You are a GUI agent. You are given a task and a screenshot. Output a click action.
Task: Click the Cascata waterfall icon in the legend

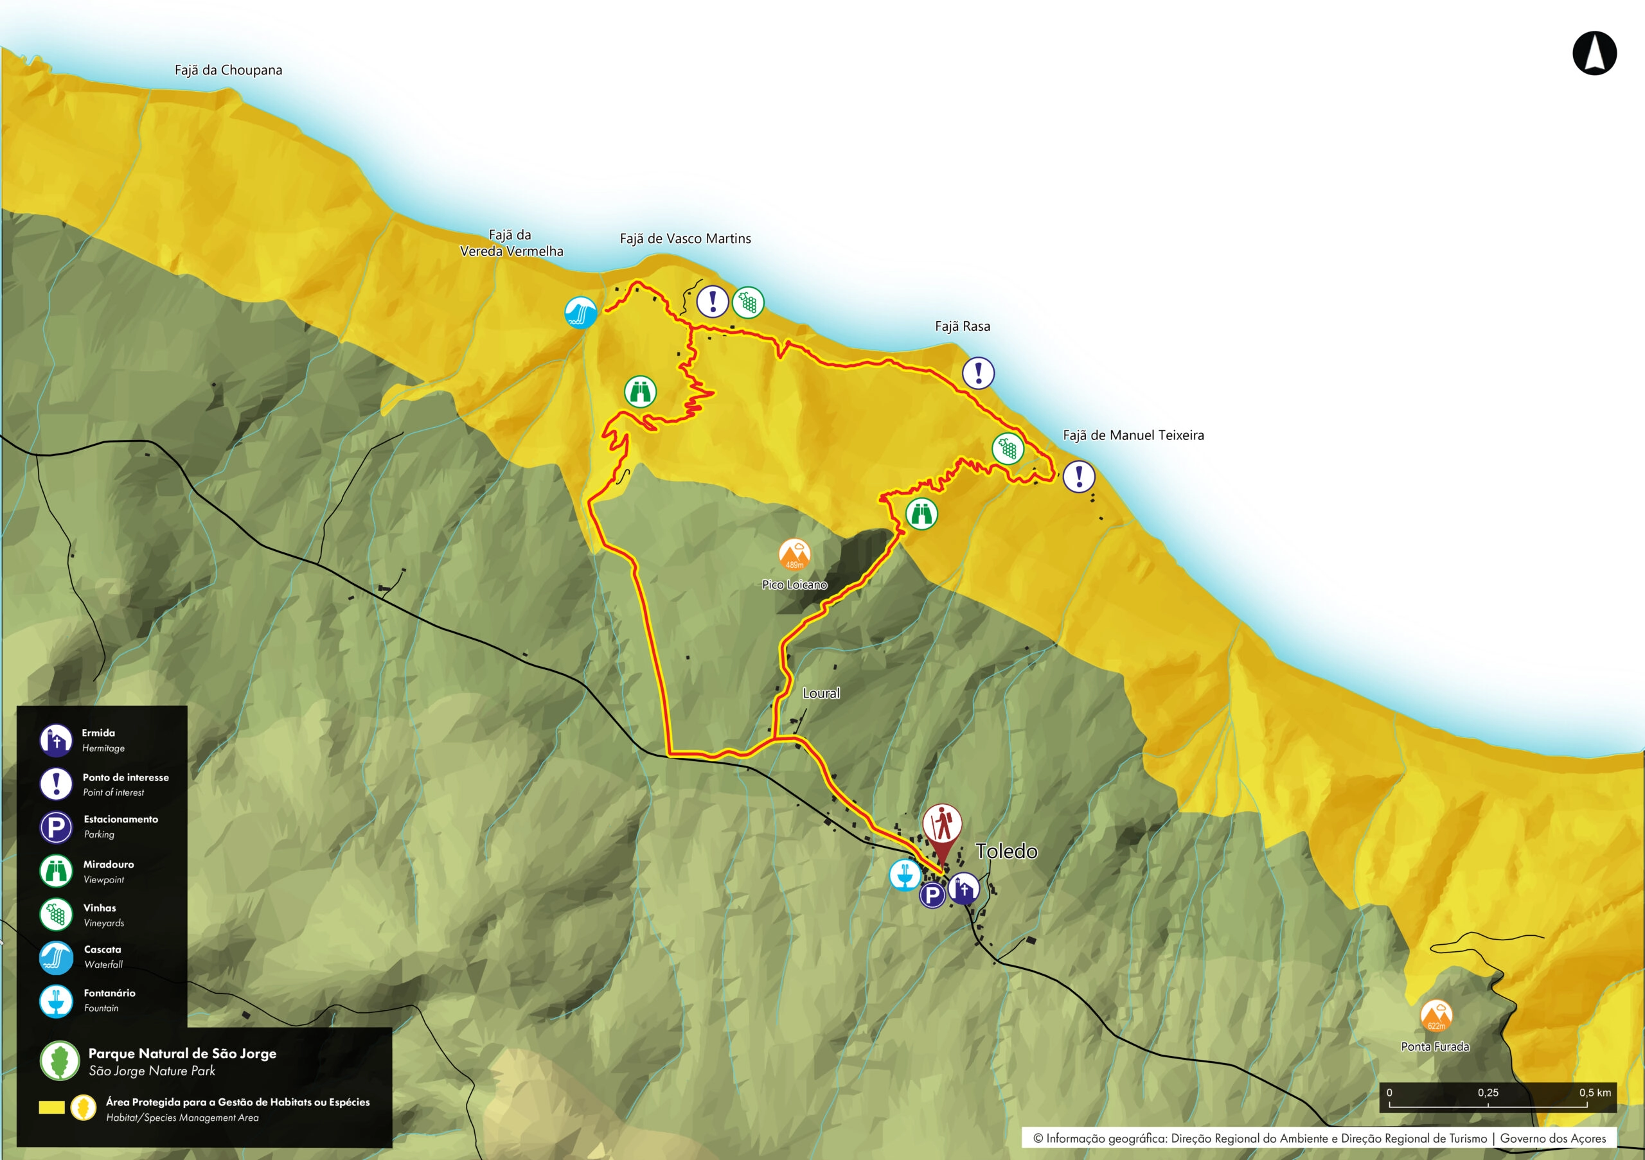(x=56, y=958)
